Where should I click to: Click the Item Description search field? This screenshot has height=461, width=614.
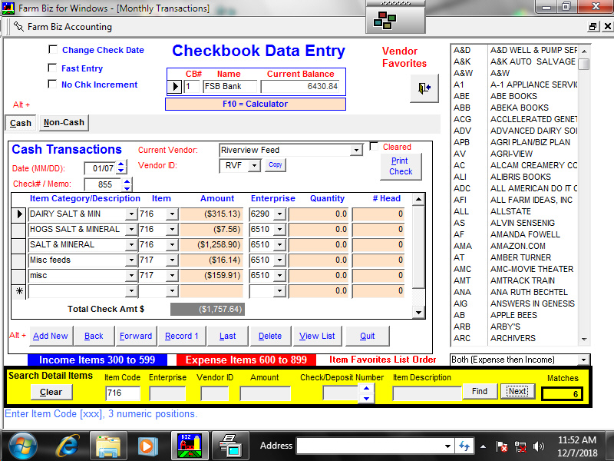click(427, 393)
